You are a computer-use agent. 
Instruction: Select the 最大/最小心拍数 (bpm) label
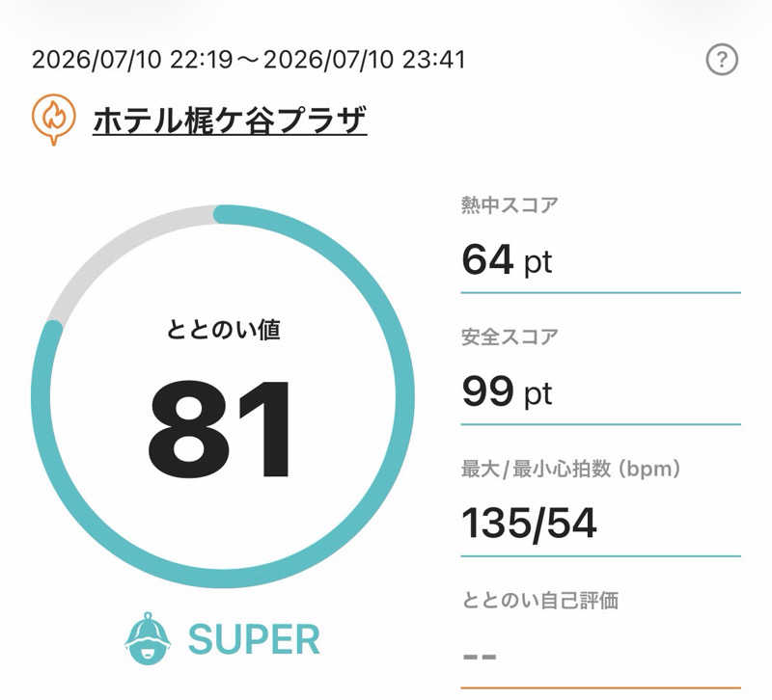[570, 469]
